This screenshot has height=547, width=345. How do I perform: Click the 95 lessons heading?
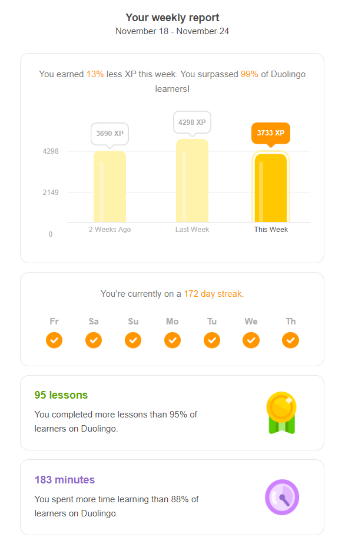click(61, 395)
